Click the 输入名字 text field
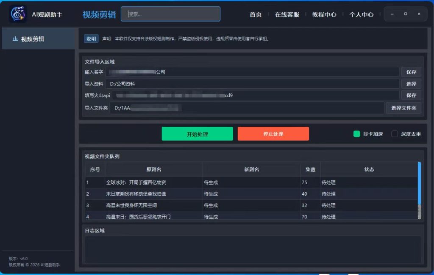This screenshot has width=434, height=275. click(x=252, y=72)
